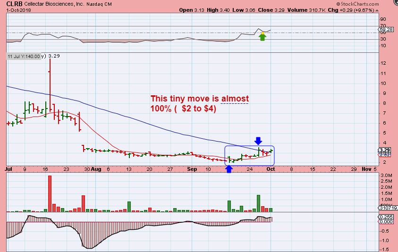Click the tallest green volume bar in late September
The width and height of the screenshot is (398, 252).
click(258, 203)
